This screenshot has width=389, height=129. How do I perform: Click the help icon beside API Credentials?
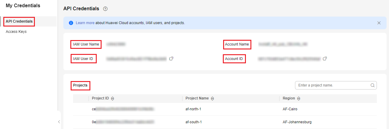point(105,9)
